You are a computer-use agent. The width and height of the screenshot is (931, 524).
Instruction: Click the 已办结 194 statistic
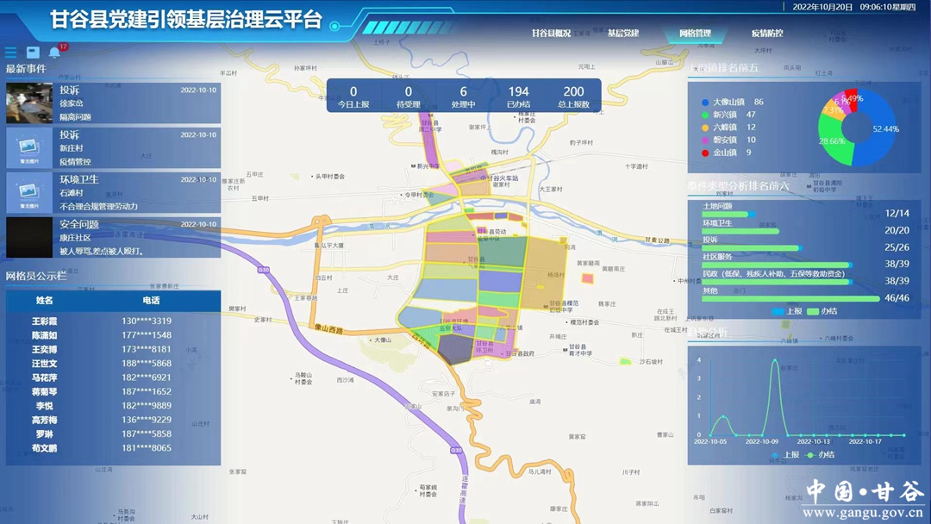coord(518,96)
